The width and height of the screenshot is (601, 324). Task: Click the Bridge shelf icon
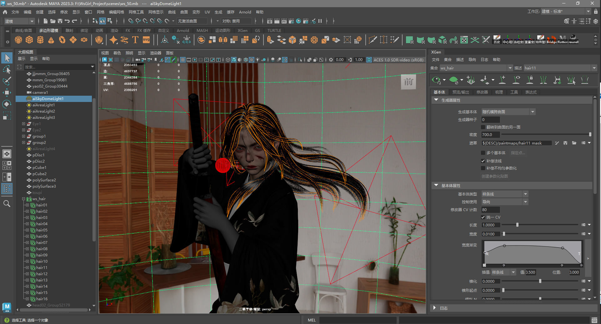[x=551, y=40]
